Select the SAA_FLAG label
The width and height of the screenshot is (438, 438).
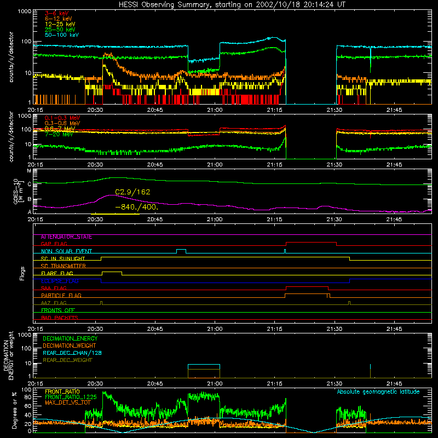pyautogui.click(x=54, y=289)
